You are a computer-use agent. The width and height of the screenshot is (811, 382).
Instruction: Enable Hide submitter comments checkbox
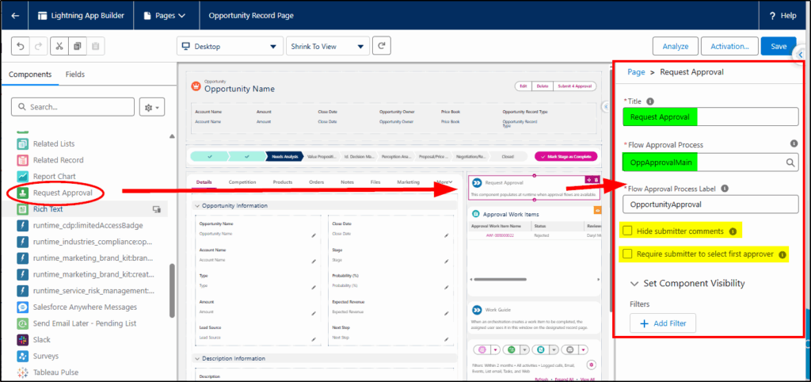[x=628, y=231]
